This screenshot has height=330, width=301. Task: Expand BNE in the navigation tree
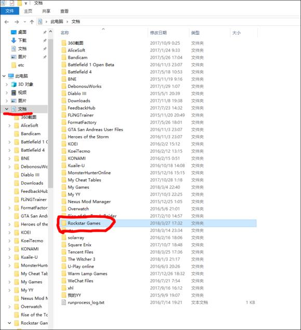click(x=9, y=159)
